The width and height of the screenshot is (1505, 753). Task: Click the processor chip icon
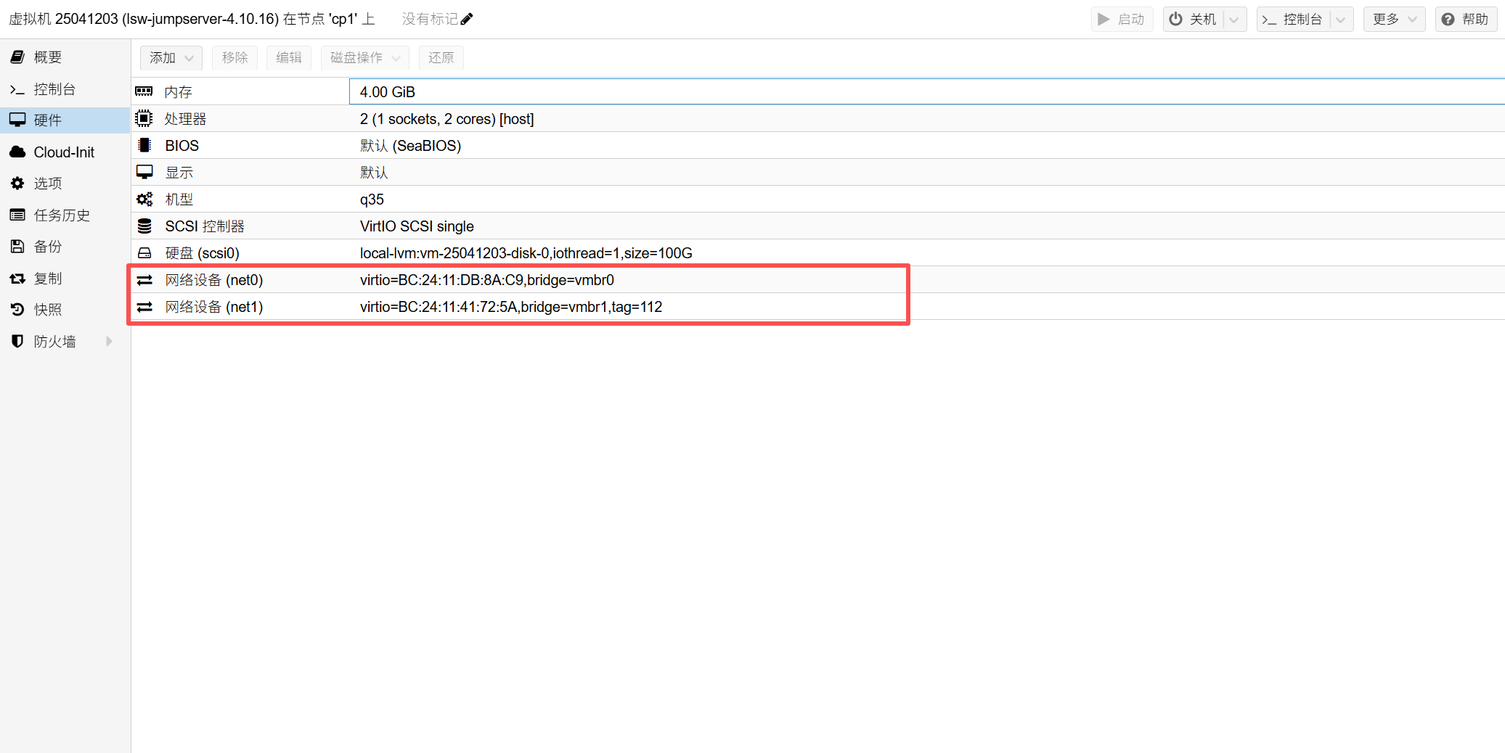144,118
